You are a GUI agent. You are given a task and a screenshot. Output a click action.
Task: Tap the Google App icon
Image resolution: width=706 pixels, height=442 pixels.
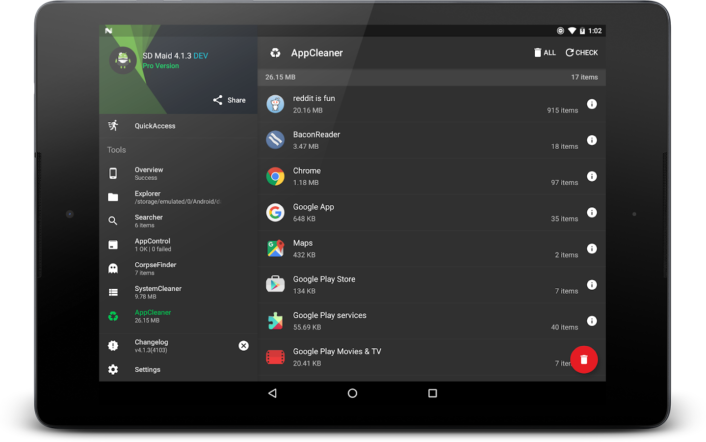click(275, 212)
